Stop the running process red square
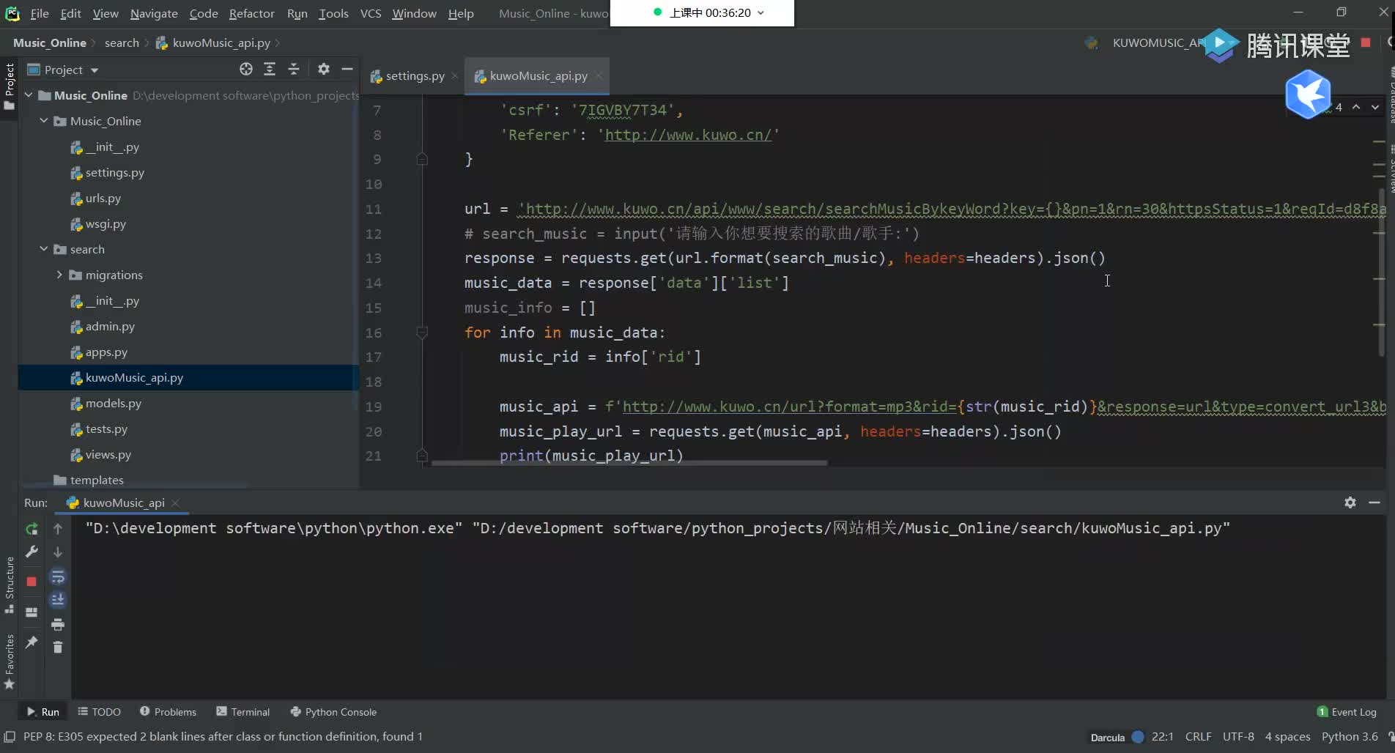Image resolution: width=1395 pixels, height=753 pixels. click(x=32, y=582)
